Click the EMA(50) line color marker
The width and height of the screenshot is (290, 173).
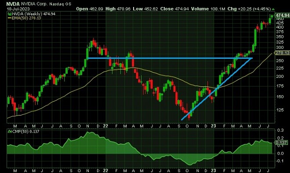coord(9,18)
